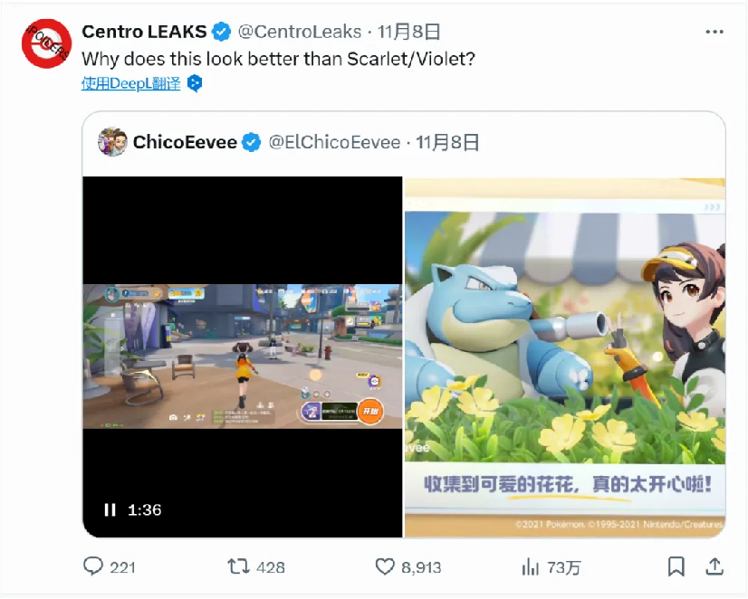Retweet this post with the repost icon

[x=238, y=566]
